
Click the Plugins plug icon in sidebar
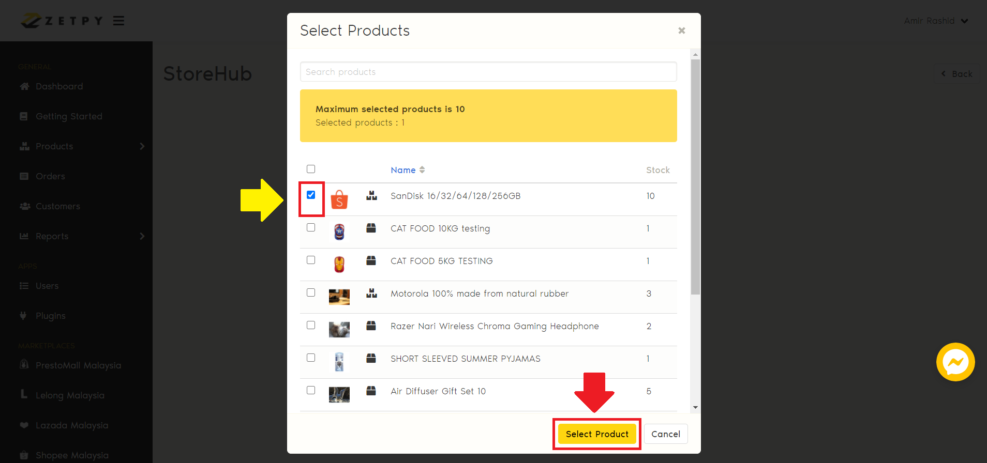pyautogui.click(x=23, y=316)
